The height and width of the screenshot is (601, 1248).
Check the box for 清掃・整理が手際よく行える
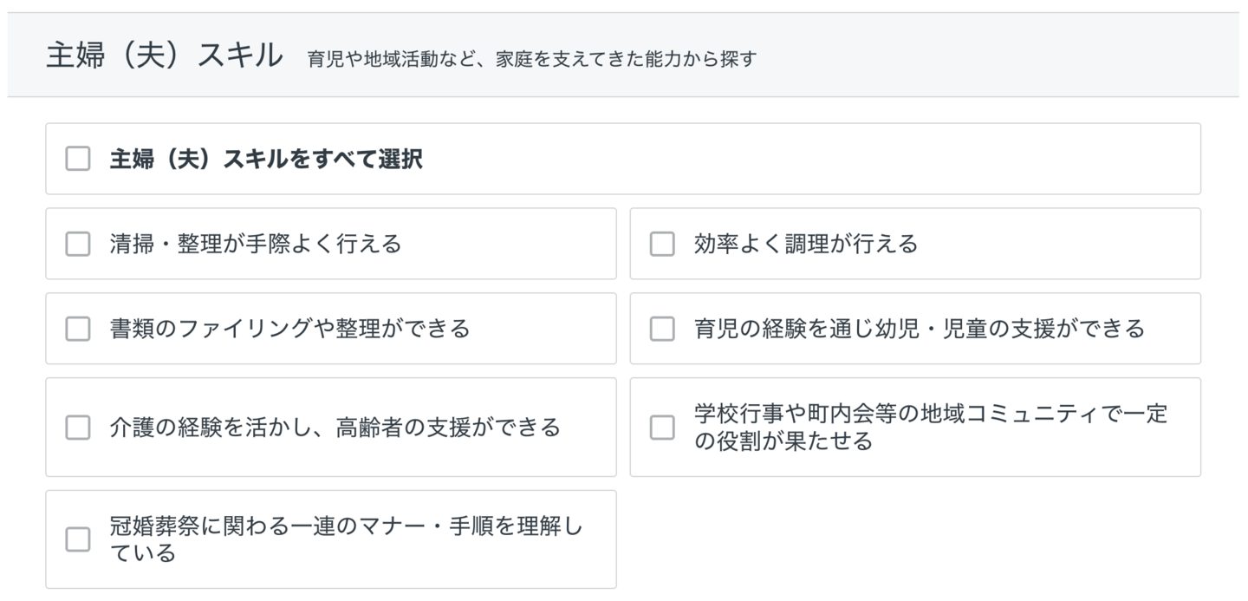click(78, 244)
